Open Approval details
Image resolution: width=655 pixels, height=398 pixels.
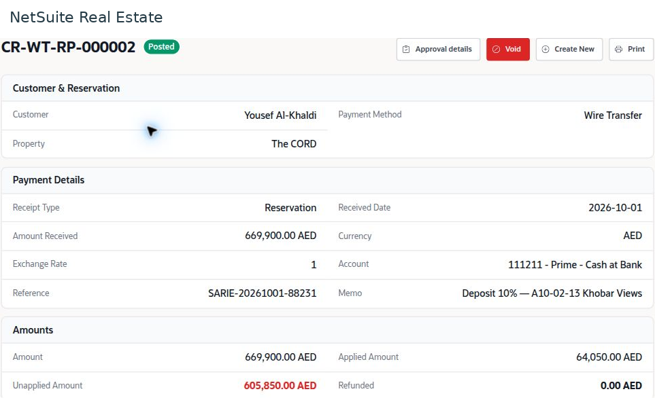pos(438,49)
